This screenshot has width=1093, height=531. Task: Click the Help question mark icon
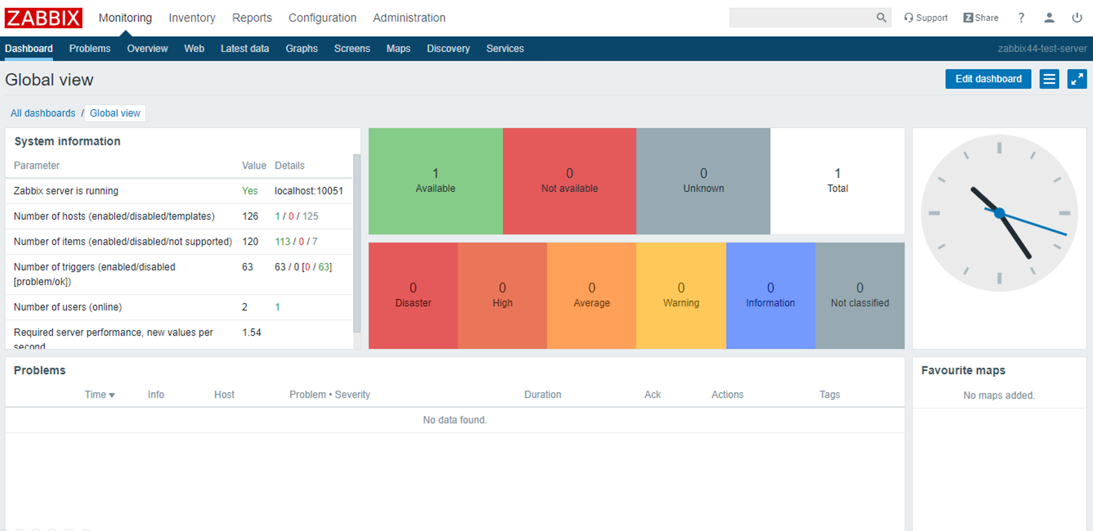coord(1021,17)
